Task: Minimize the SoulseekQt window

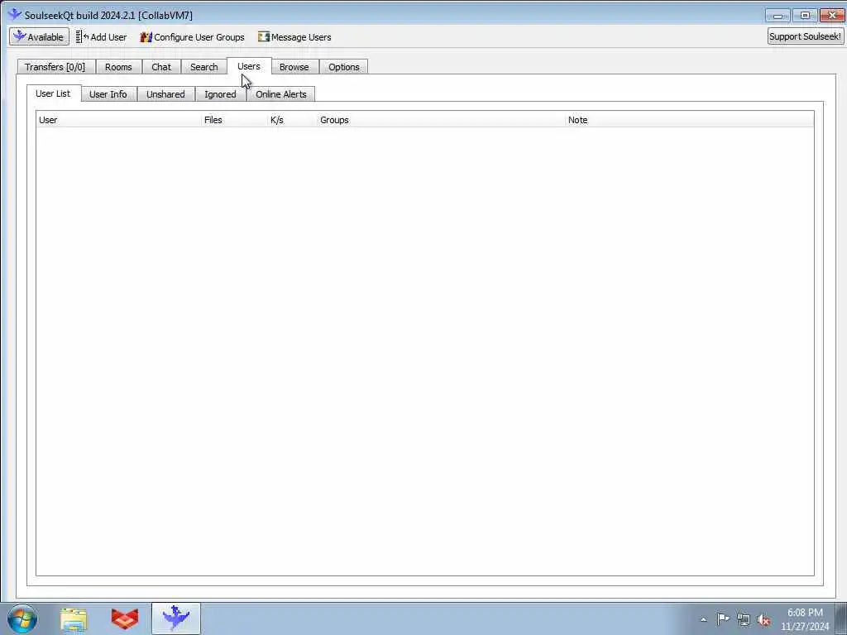Action: [x=778, y=16]
